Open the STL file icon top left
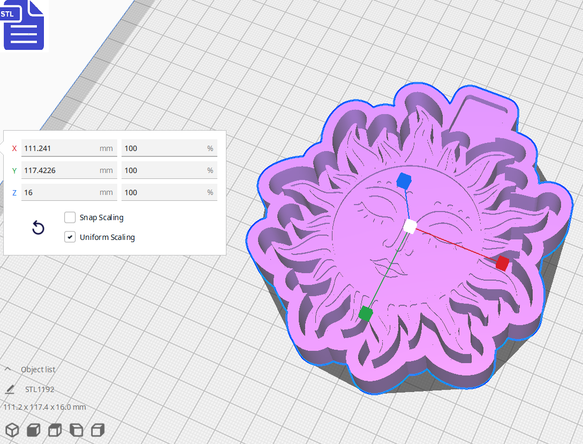Viewport: 583px width, 444px height. [24, 25]
